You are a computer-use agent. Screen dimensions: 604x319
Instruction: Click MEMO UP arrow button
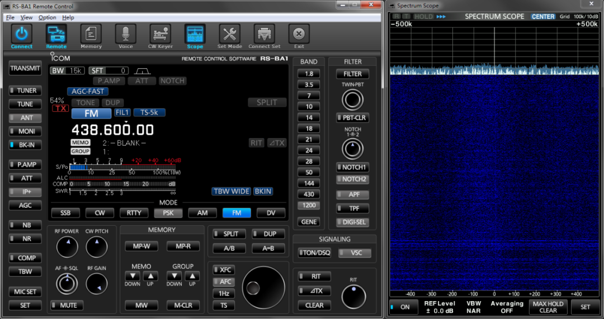click(150, 276)
